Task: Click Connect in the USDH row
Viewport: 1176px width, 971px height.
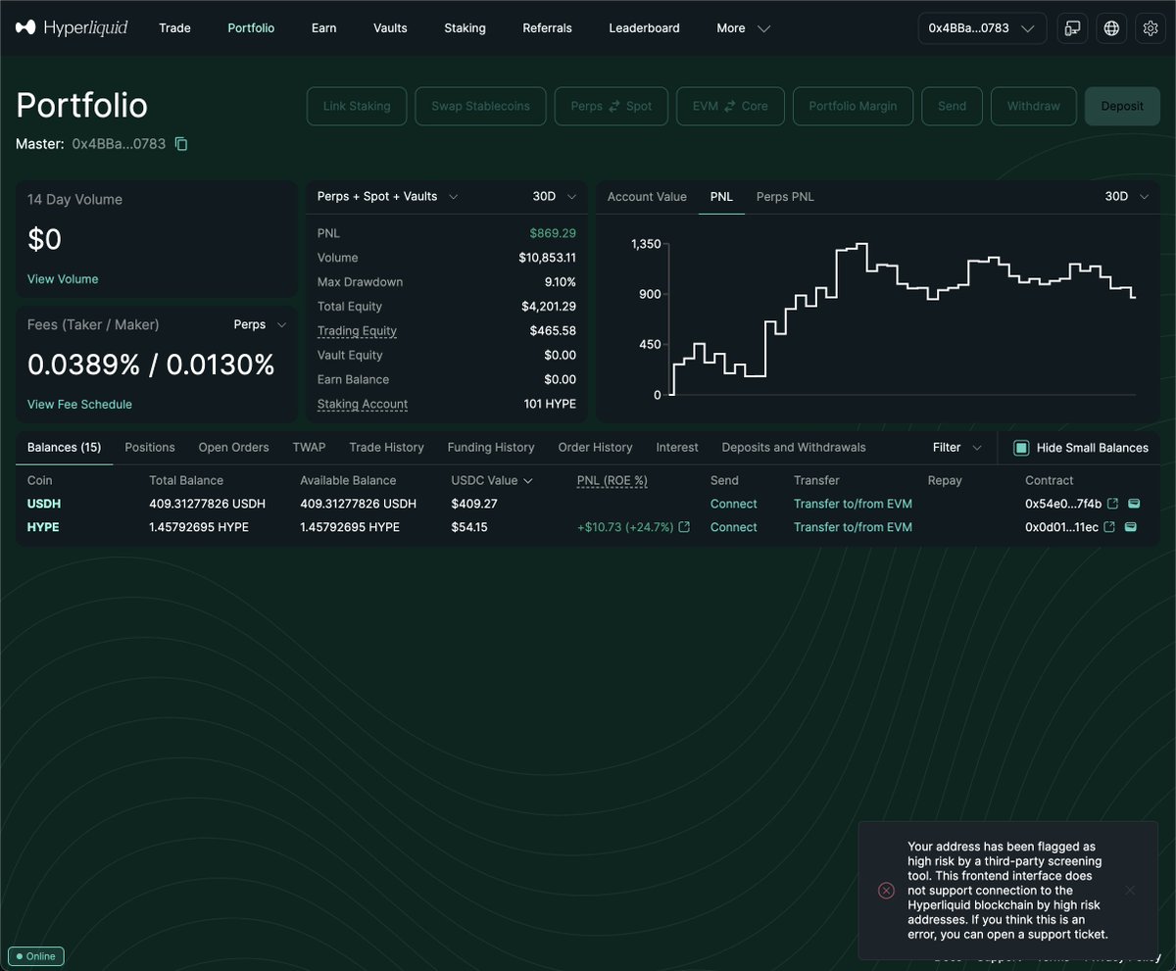Action: 734,504
